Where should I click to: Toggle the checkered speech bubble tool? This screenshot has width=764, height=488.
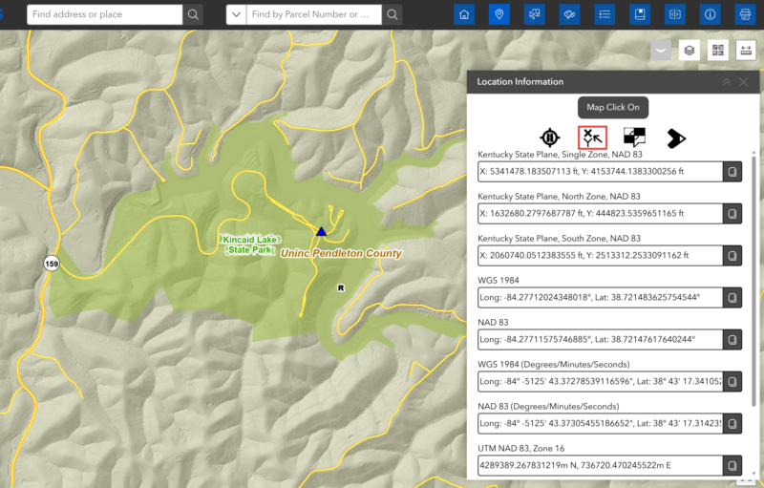[x=634, y=138]
